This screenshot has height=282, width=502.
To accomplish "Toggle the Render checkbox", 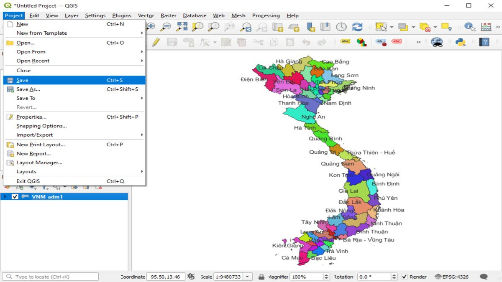I will [x=404, y=277].
